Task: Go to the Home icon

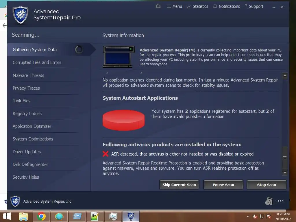Action: click(x=158, y=6)
